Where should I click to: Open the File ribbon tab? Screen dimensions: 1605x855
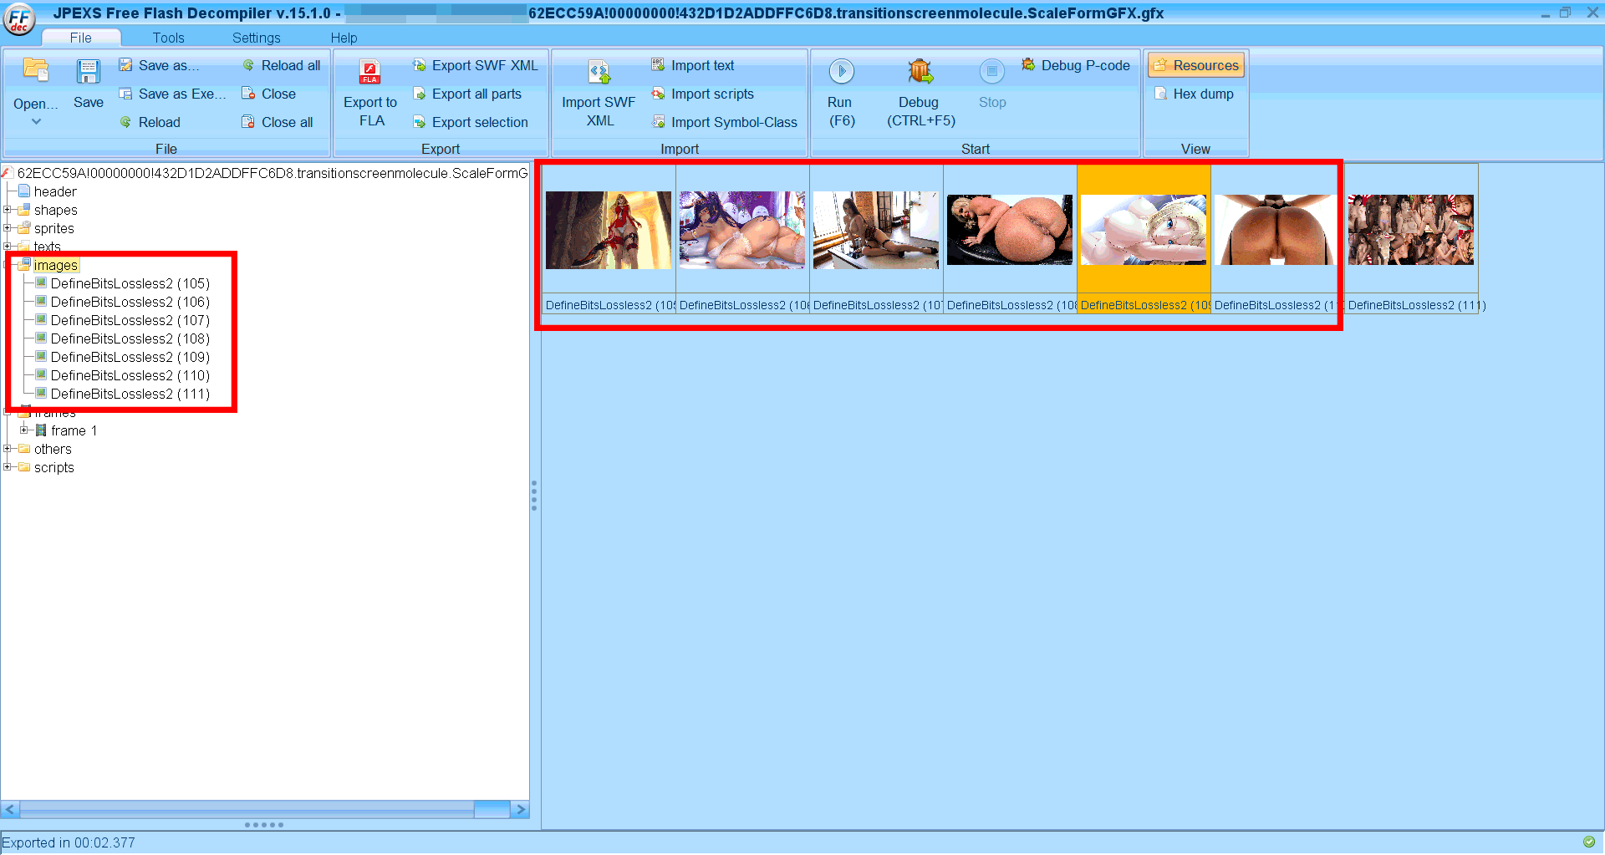click(x=81, y=38)
